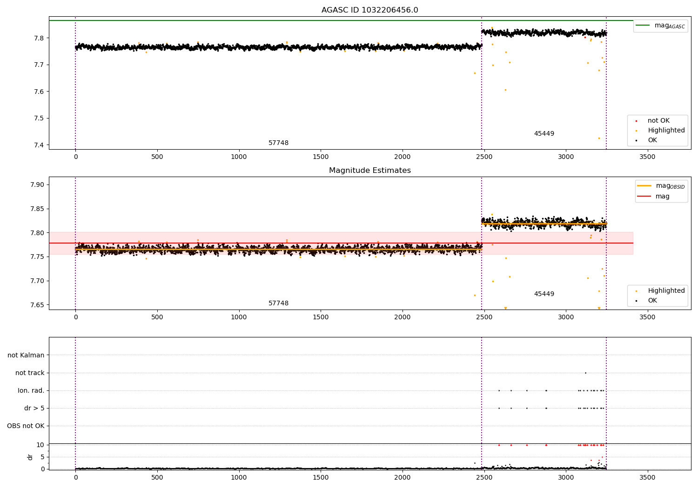
Task: Click the "10" tick on the dr axis
Action: point(40,445)
